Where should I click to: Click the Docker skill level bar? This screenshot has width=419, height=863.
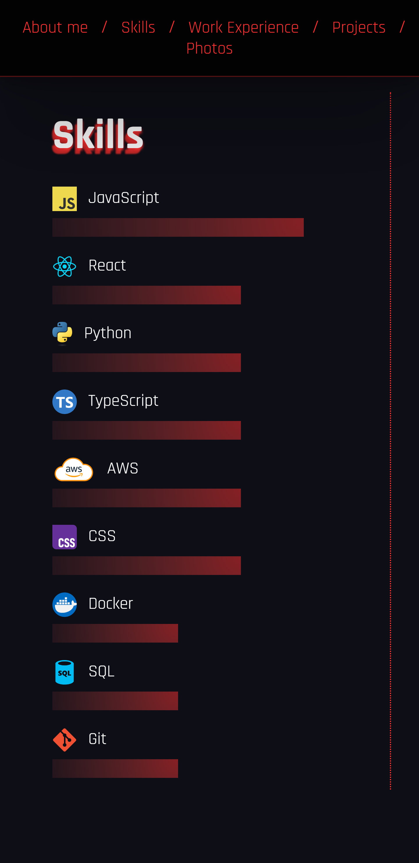coord(115,633)
